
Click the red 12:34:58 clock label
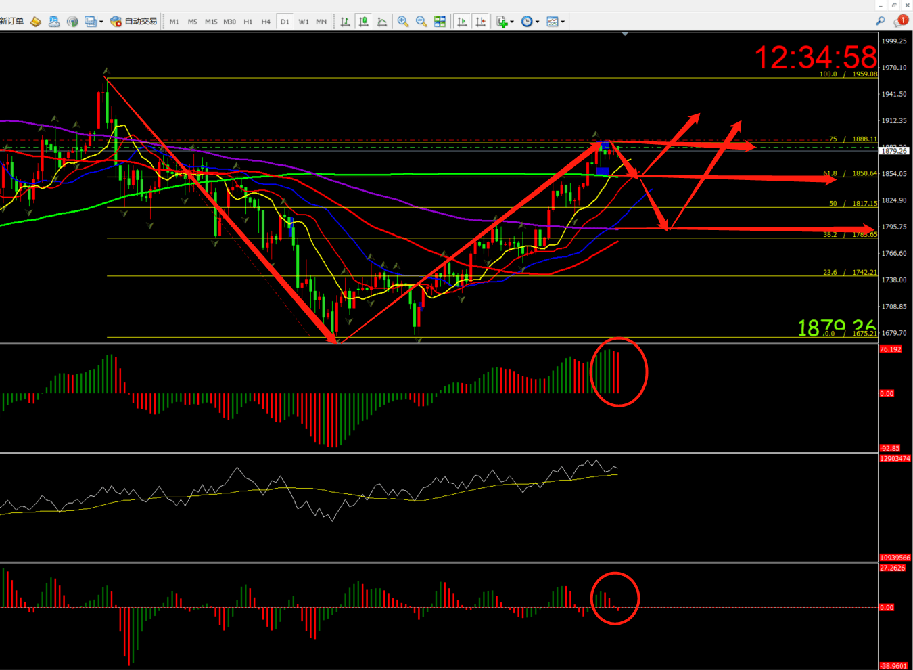(x=815, y=58)
